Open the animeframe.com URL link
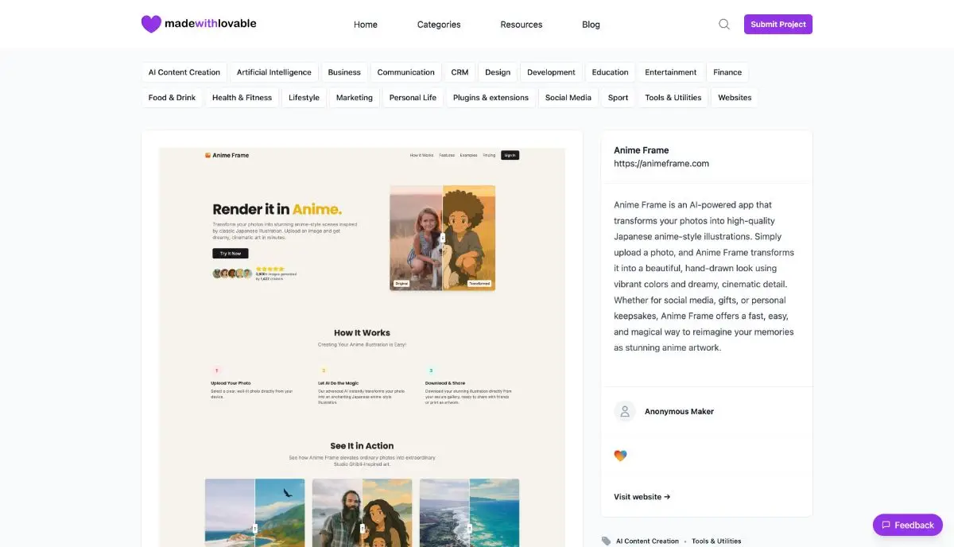954x547 pixels. click(x=661, y=164)
